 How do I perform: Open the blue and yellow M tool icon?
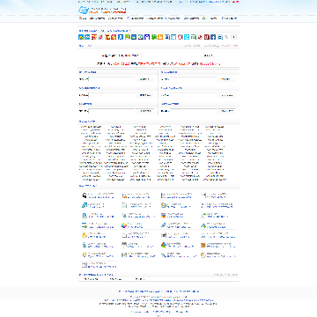click(124, 254)
